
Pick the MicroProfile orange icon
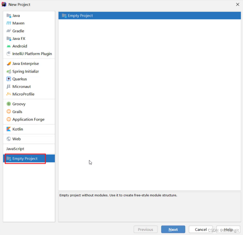(x=9, y=94)
